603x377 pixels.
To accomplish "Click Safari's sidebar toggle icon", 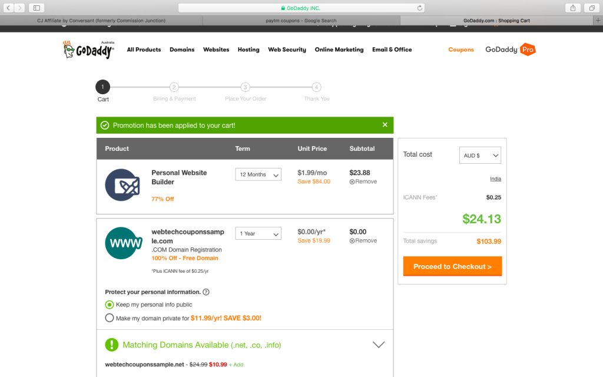I will pos(37,8).
